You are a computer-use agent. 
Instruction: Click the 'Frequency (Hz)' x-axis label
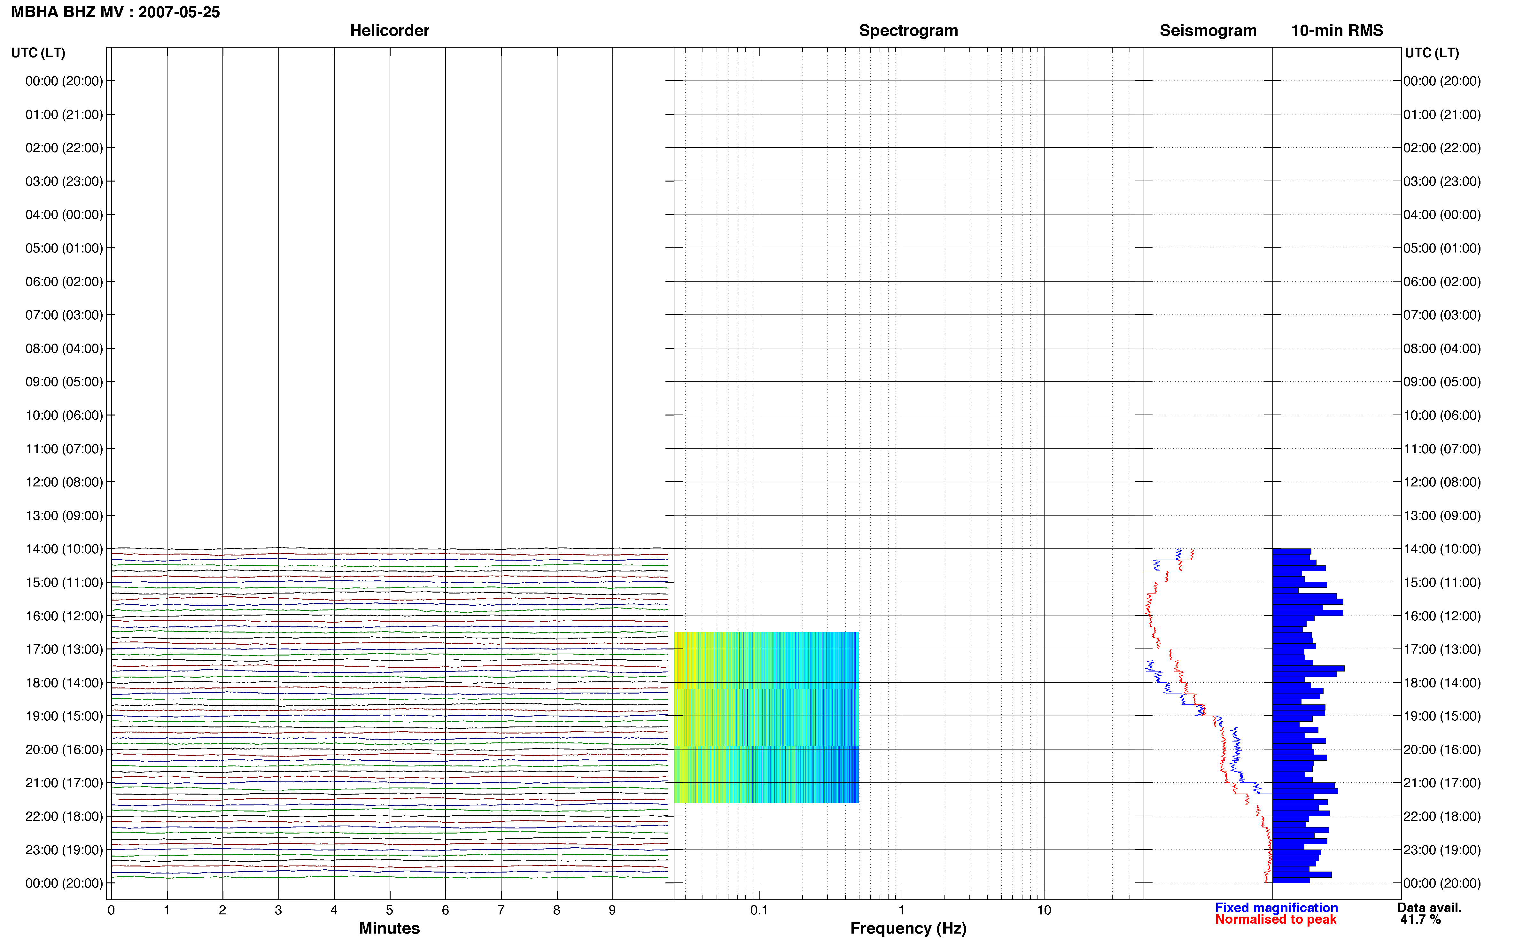click(x=908, y=928)
